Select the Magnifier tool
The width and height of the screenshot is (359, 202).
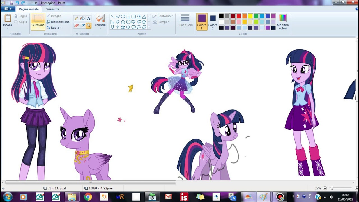pos(89,26)
